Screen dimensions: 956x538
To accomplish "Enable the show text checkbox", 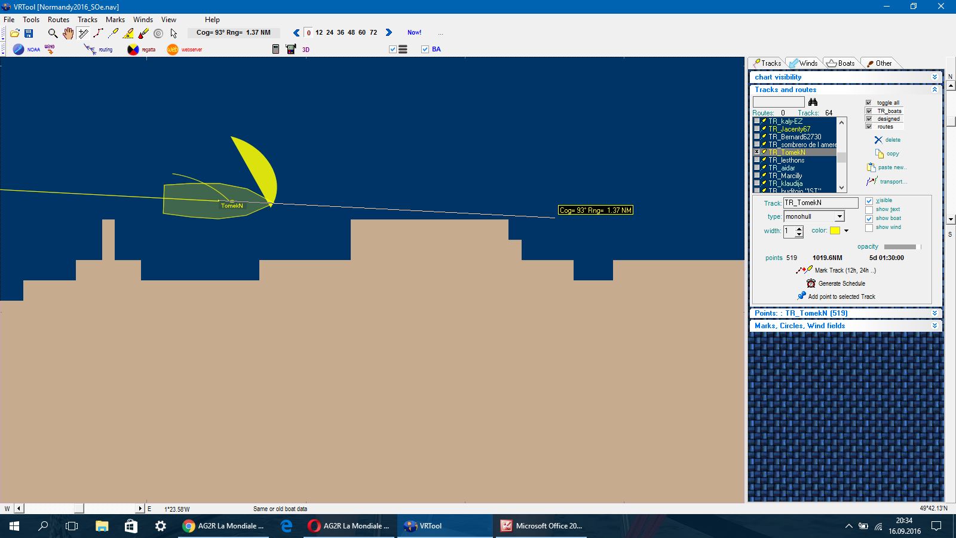I will click(869, 210).
